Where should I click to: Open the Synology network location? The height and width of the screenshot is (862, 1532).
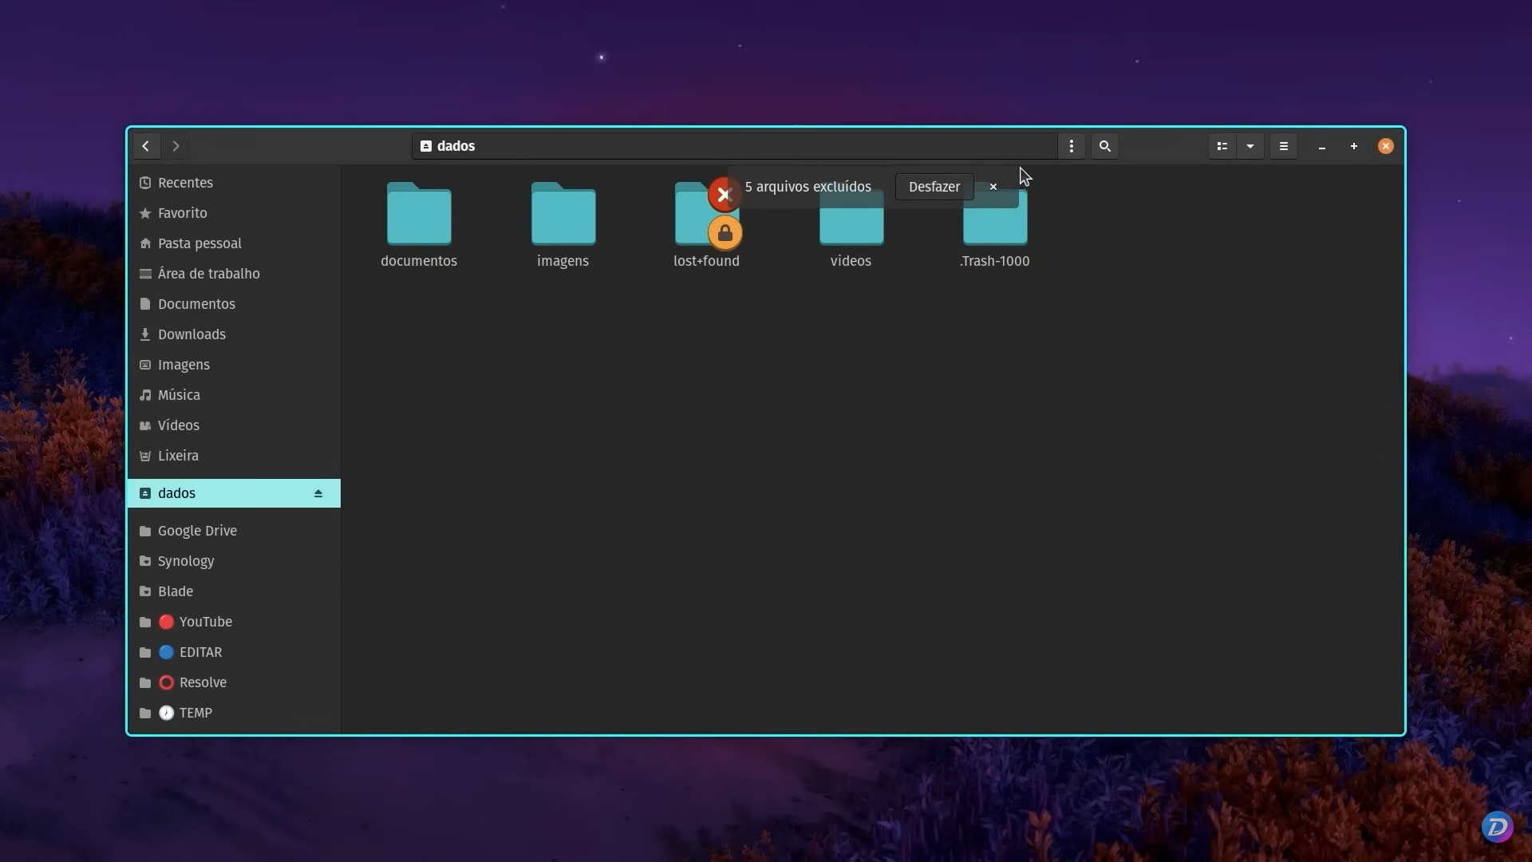184,560
